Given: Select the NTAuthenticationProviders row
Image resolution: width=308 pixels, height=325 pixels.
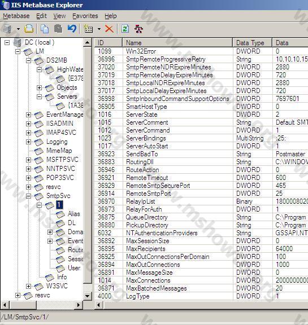Looking at the screenshot, I should 201,233.
